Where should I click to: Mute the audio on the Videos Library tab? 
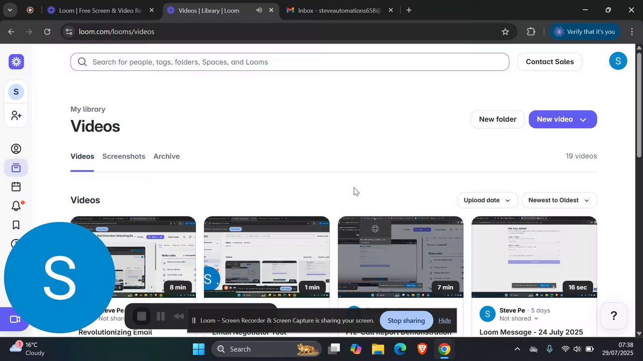(259, 10)
